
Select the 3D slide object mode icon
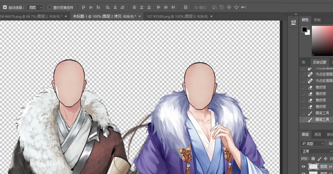tap(236, 8)
